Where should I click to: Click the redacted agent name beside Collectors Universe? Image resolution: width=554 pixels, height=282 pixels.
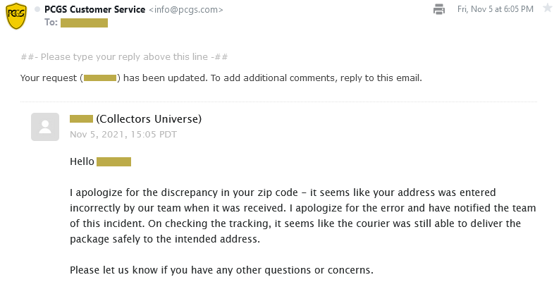(81, 118)
